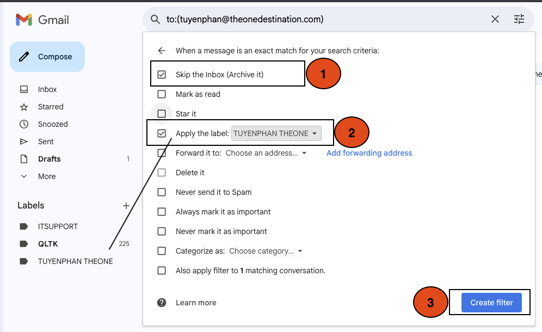Expand the Choose category dropdown
The image size is (542, 332).
tap(266, 251)
